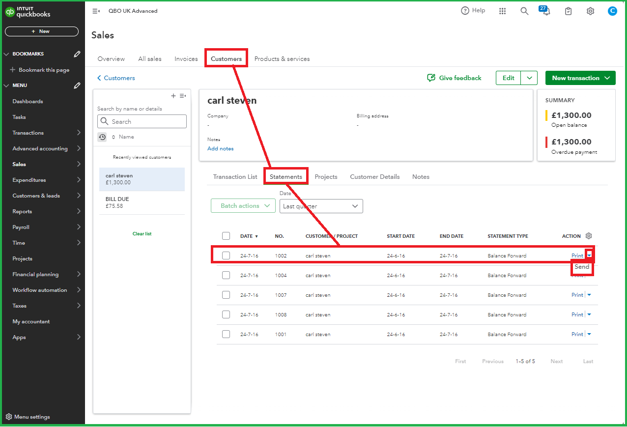Switch to the Statements tab

click(x=285, y=176)
